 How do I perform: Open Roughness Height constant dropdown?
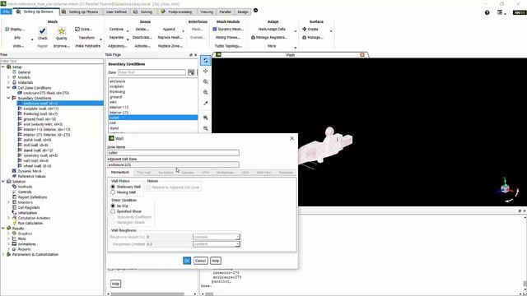(217, 237)
